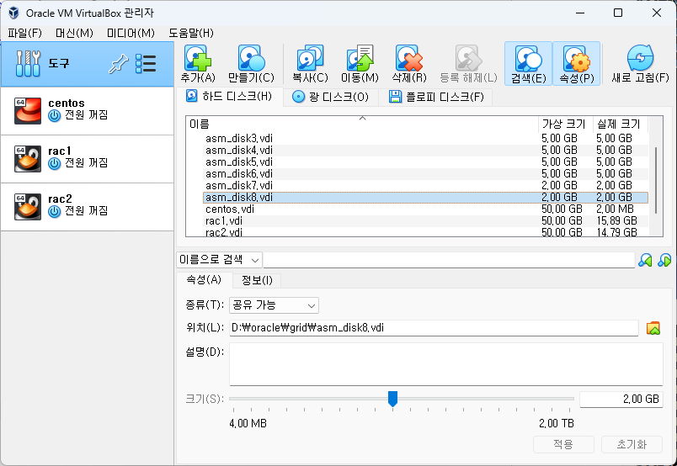Find previous match search icon

pyautogui.click(x=645, y=260)
